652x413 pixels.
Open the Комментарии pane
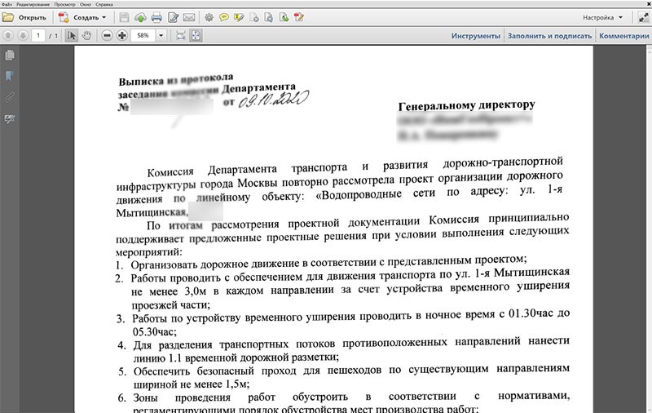click(623, 36)
